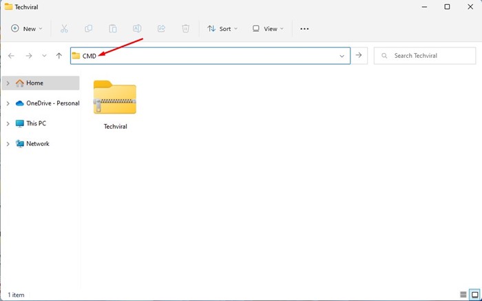This screenshot has width=482, height=301.
Task: Click the Techviral file name label
Action: click(115, 126)
